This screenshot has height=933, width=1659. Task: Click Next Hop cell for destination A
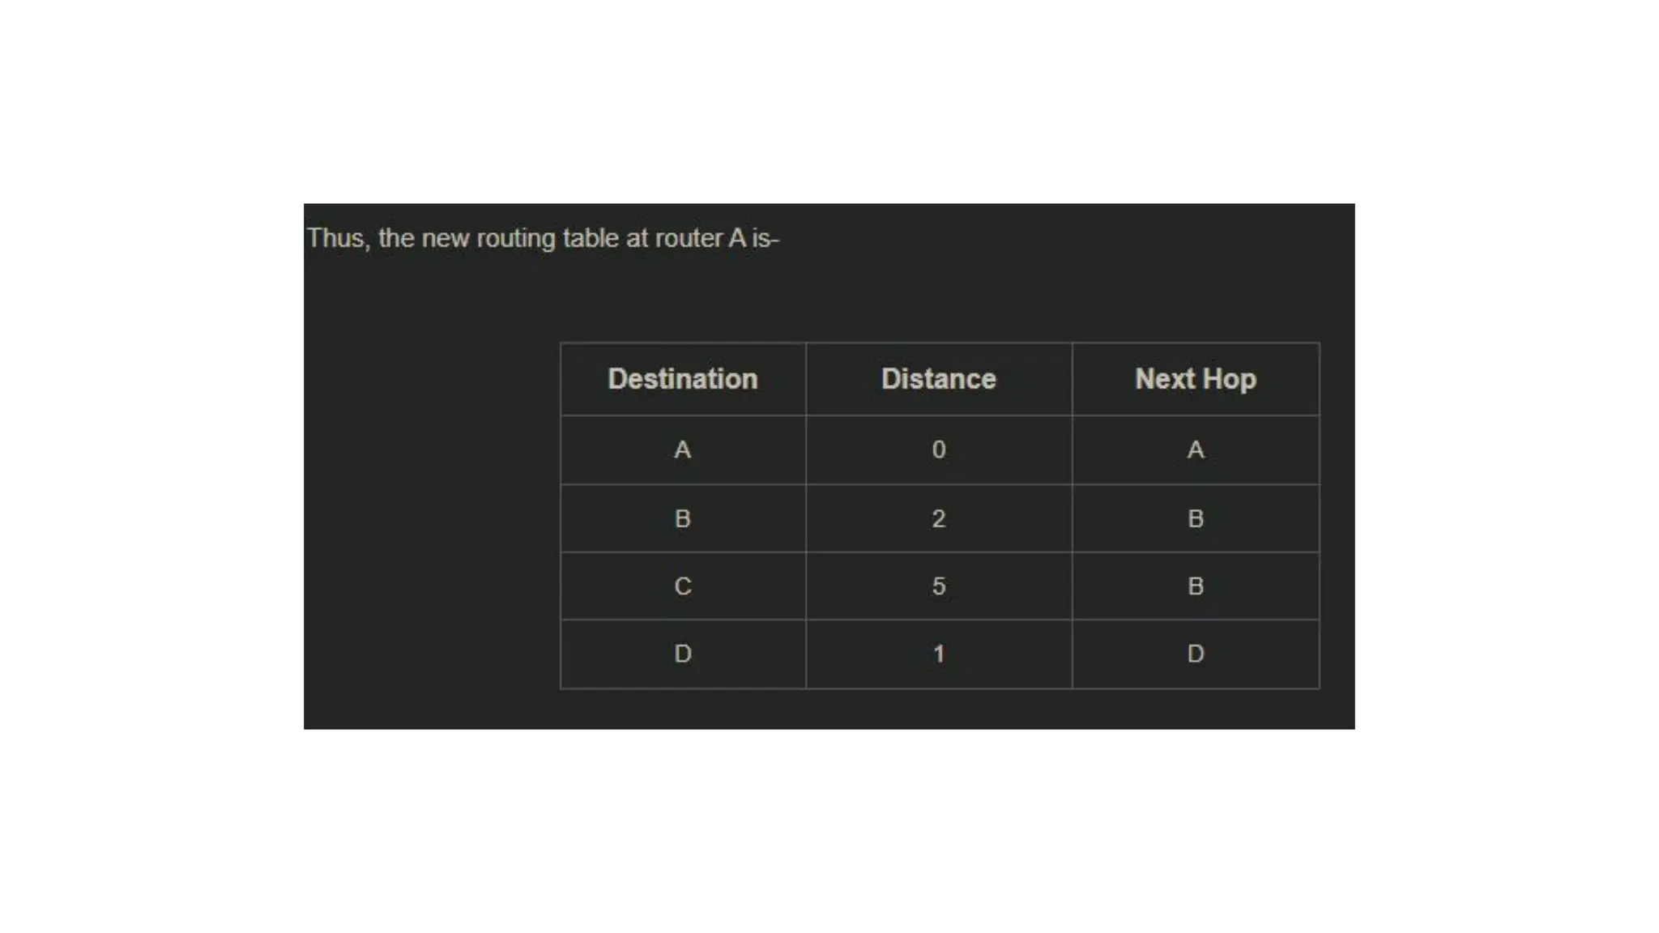[1195, 449]
